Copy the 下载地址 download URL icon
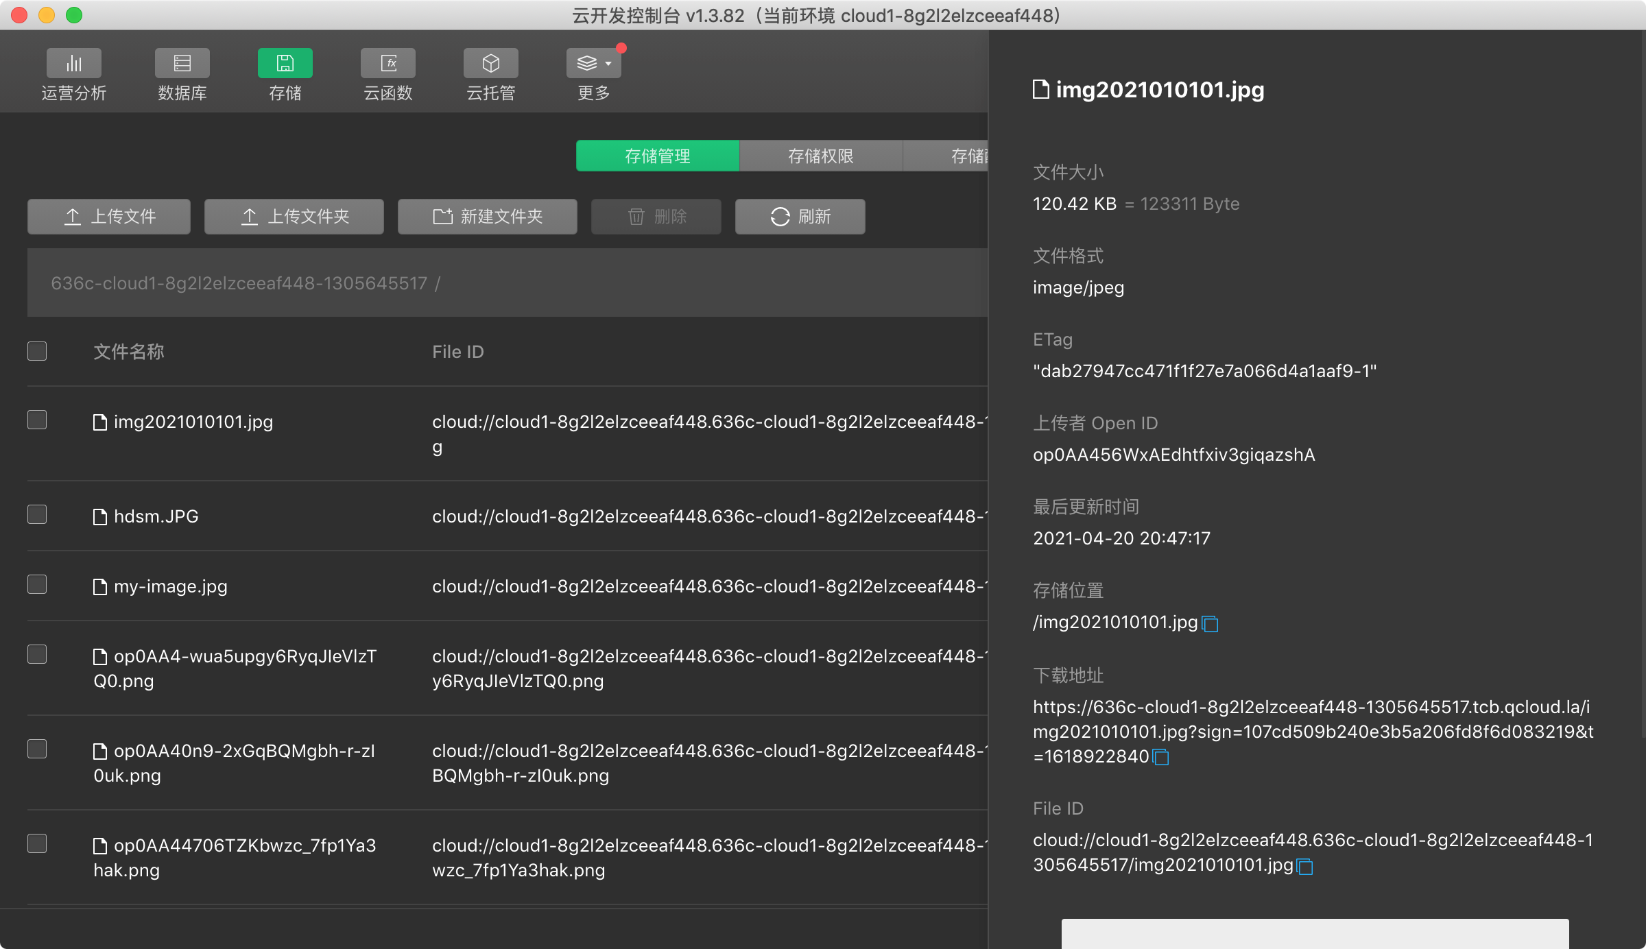Screen dimensions: 1646x949 coord(1160,758)
